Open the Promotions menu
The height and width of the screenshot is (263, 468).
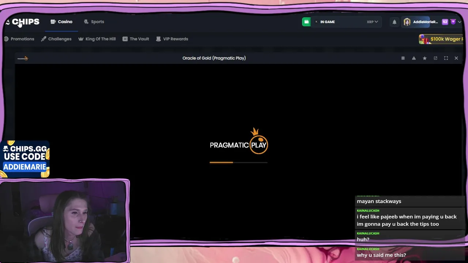(x=19, y=39)
